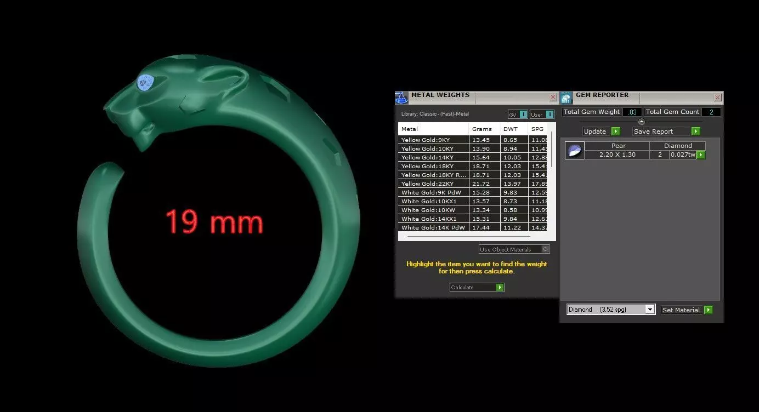Click the Gem Reporter panel icon
759x412 pixels.
(566, 98)
